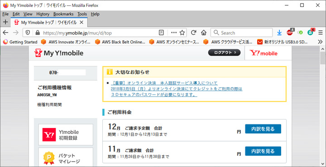Go to the Firefox home page
326x167 pixels.
[x=204, y=33]
